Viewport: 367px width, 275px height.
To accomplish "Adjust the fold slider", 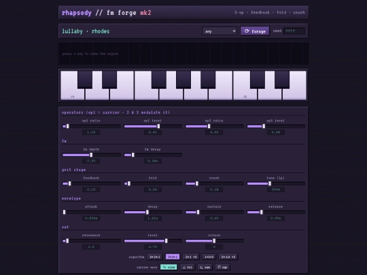I will point(153,183).
